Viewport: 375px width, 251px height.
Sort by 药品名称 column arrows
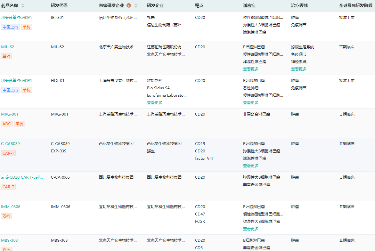pyautogui.click(x=23, y=5)
